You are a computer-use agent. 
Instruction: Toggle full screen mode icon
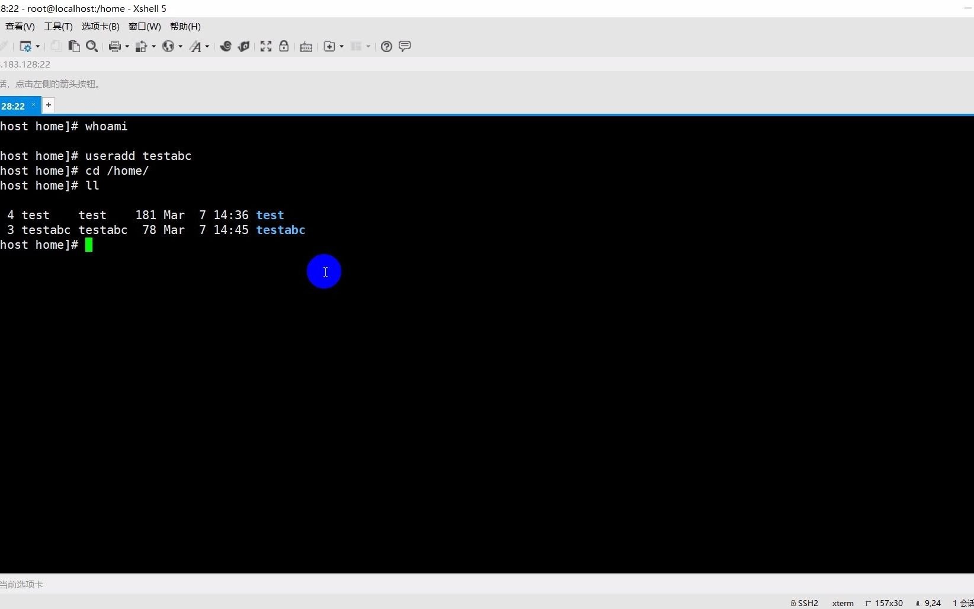[x=266, y=46]
